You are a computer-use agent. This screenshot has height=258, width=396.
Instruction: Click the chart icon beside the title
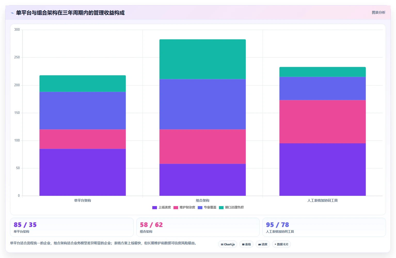12,13
